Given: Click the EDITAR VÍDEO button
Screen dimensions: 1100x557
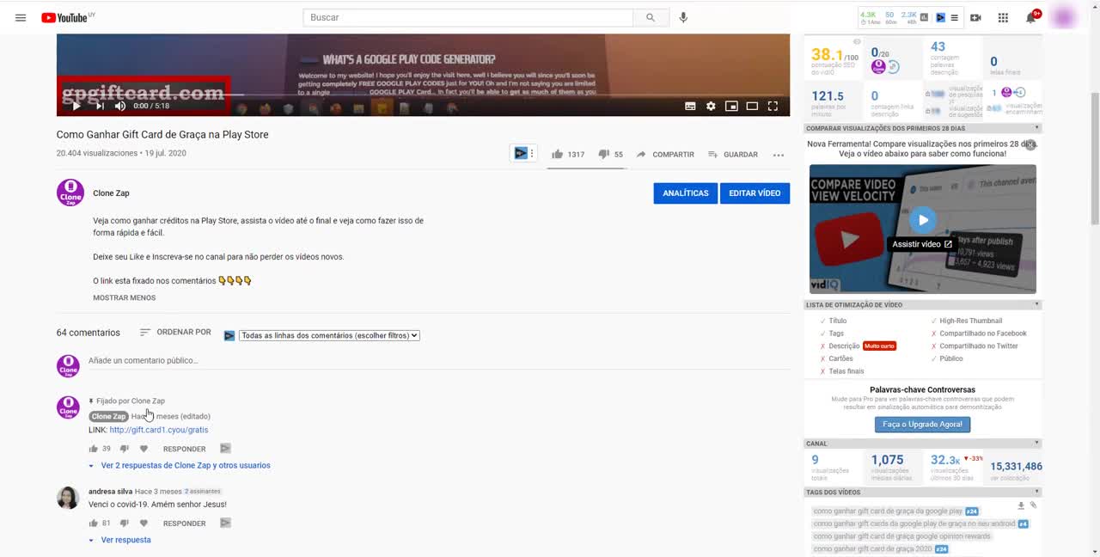Looking at the screenshot, I should click(755, 193).
